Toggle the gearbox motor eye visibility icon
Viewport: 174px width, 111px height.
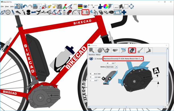click(91, 58)
